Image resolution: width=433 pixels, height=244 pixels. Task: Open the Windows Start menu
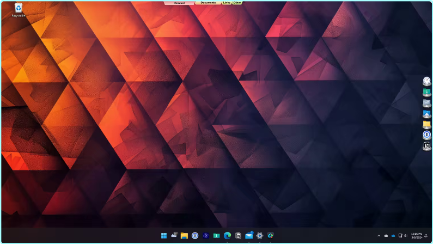pyautogui.click(x=164, y=235)
